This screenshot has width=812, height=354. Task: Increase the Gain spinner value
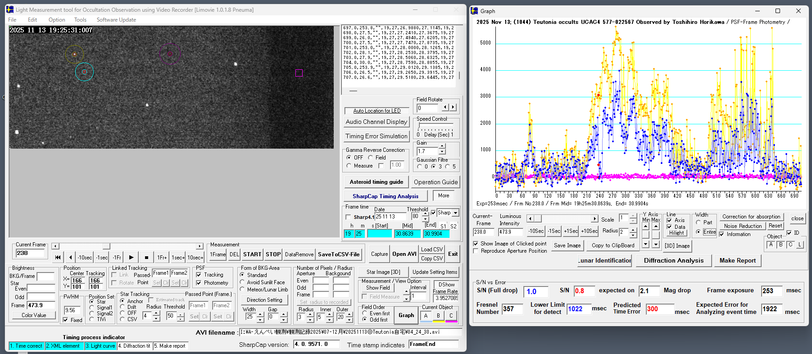[x=442, y=146]
